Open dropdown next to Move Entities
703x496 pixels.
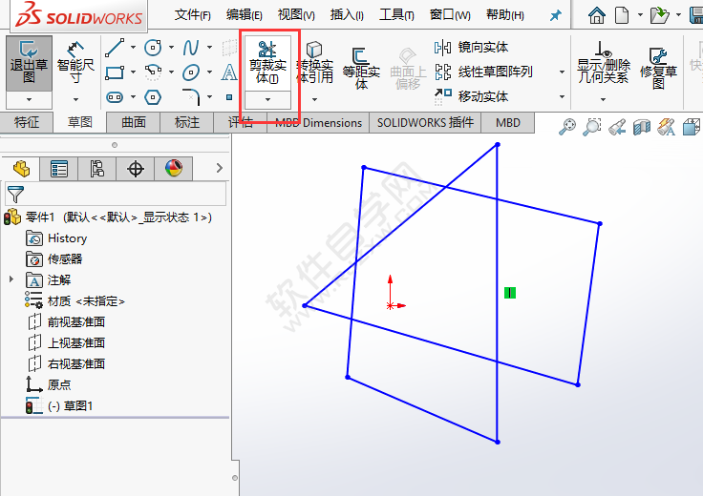point(562,96)
